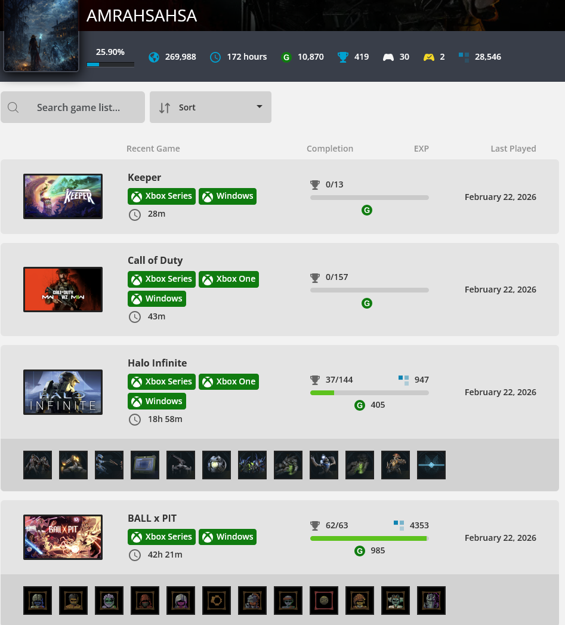Click BALL x PIT's Xbox Series badge
The image size is (565, 625).
pos(162,537)
